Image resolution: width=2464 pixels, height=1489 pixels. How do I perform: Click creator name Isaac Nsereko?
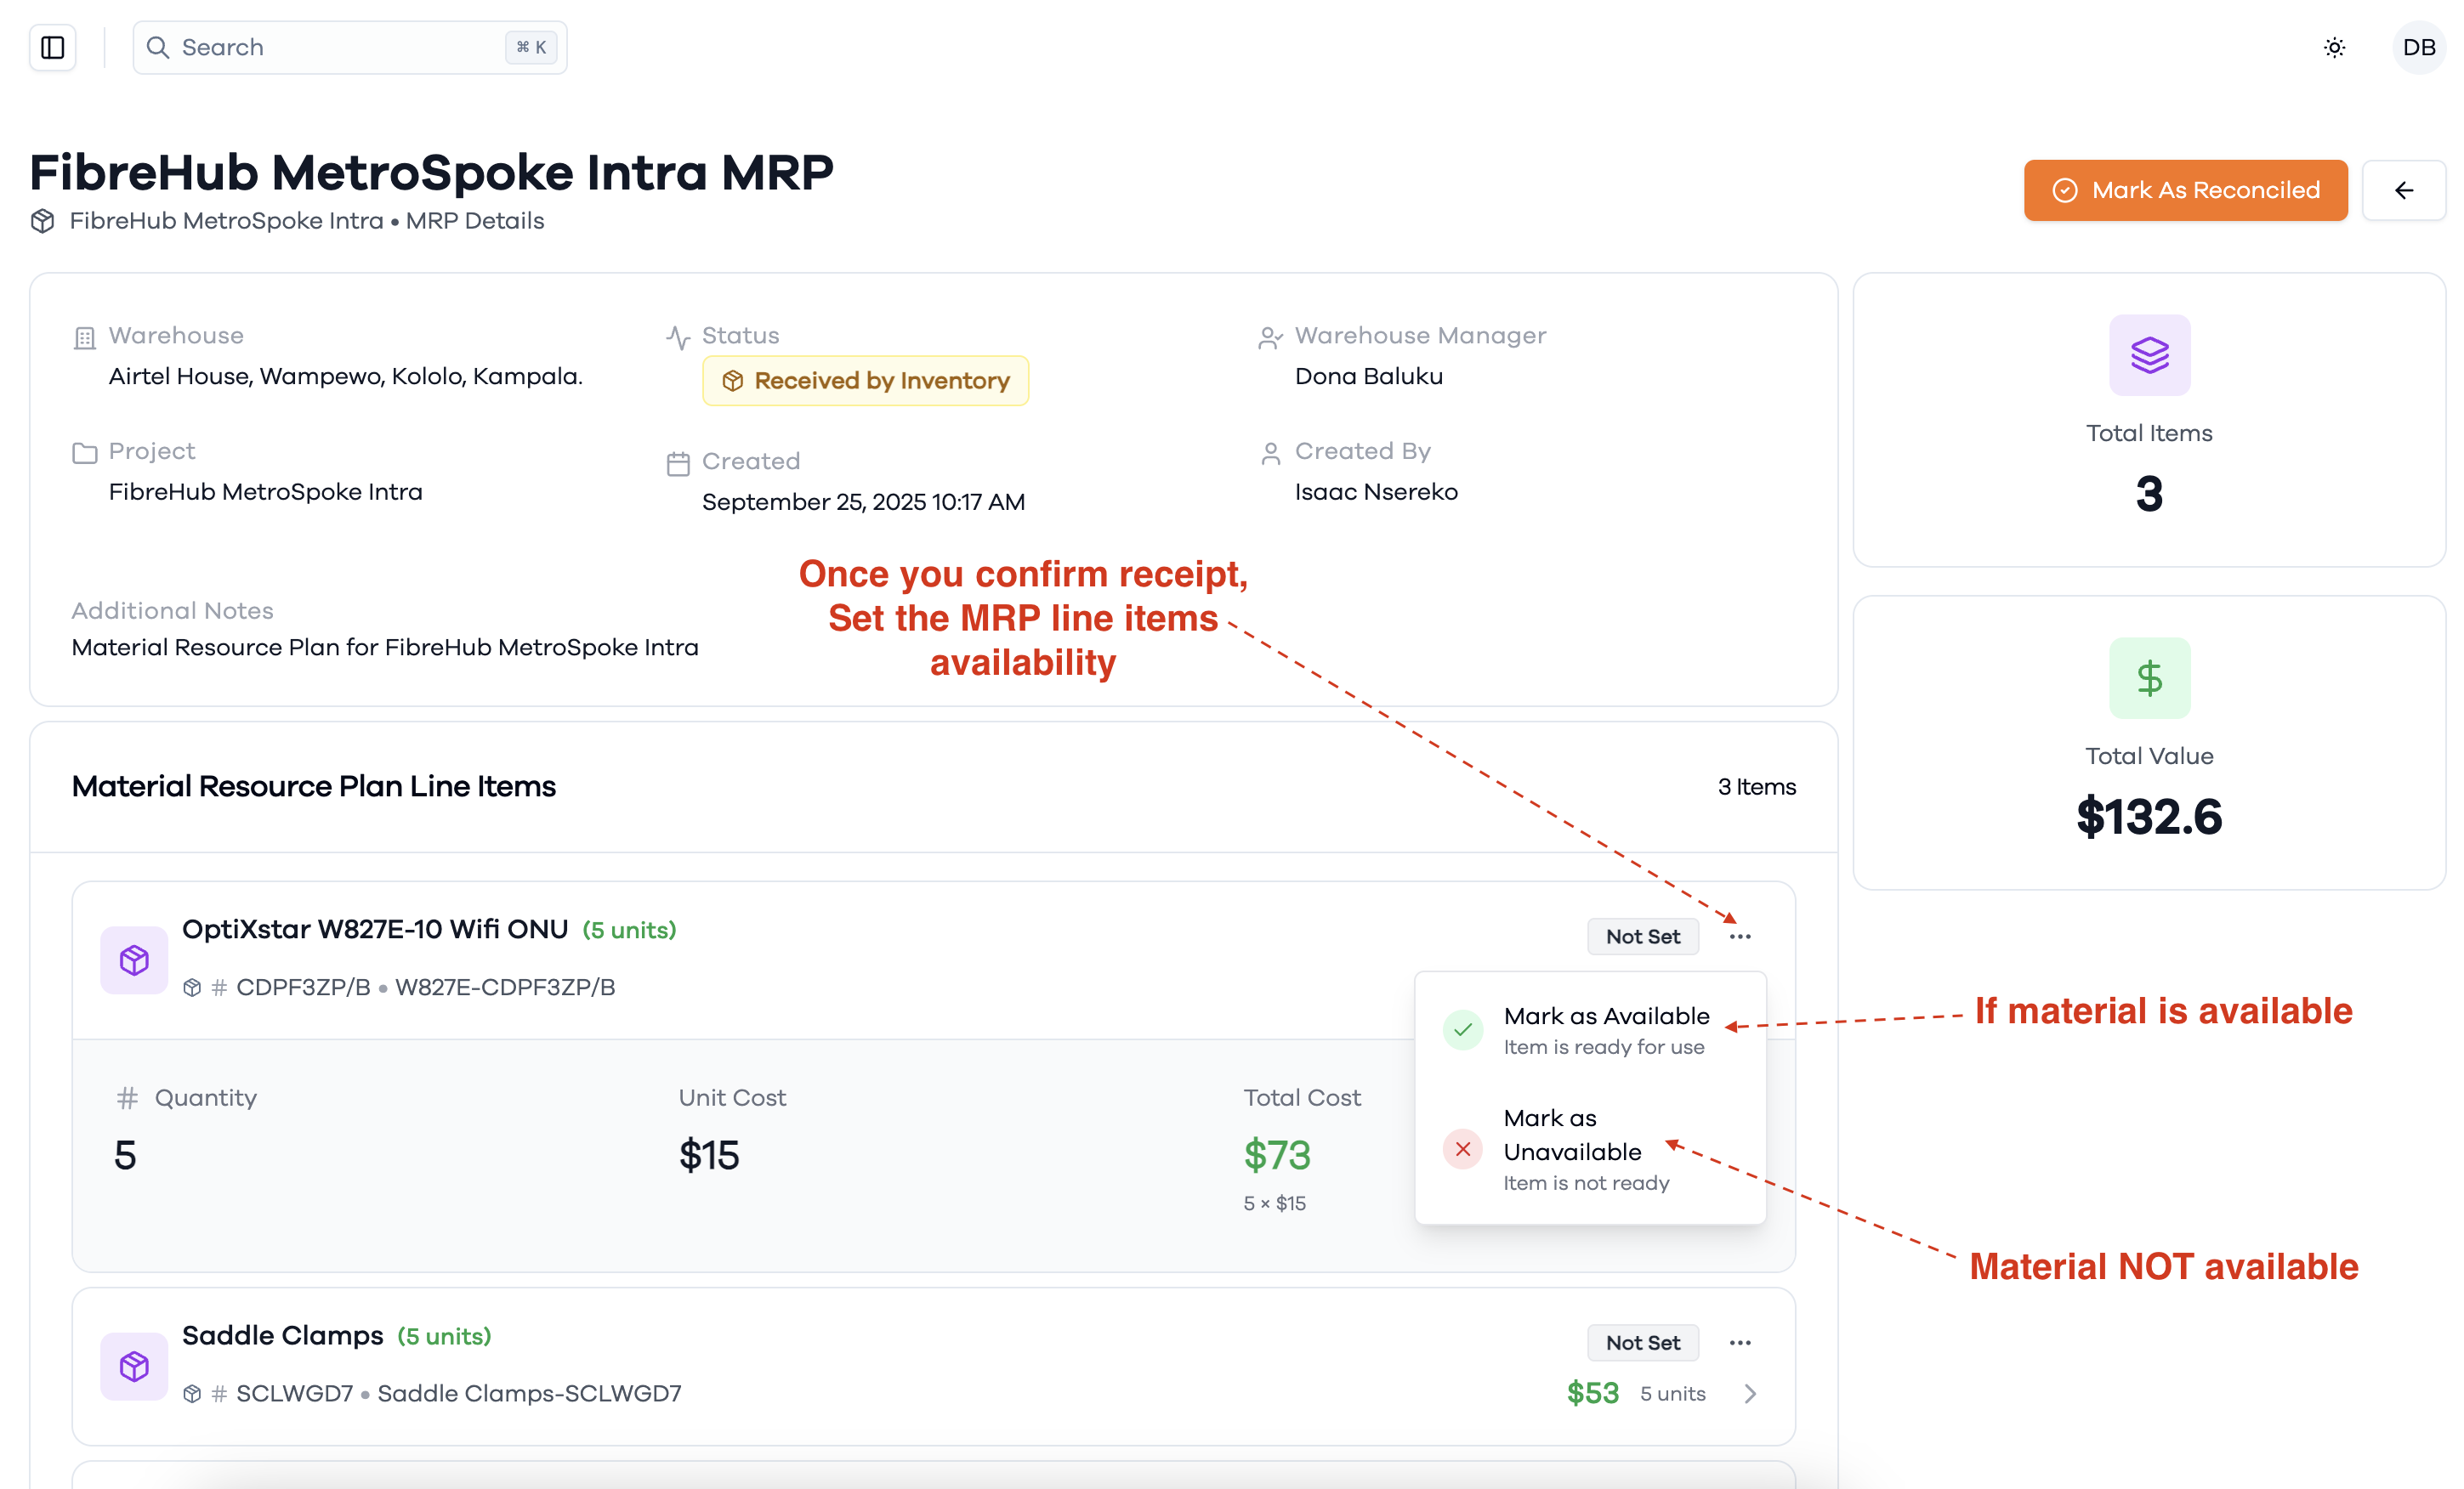point(1376,493)
